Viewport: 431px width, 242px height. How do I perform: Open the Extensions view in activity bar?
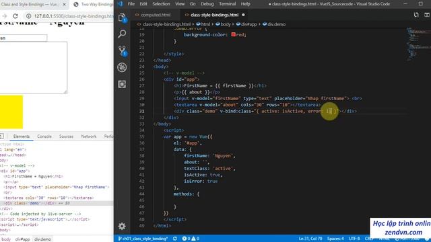[x=122, y=84]
